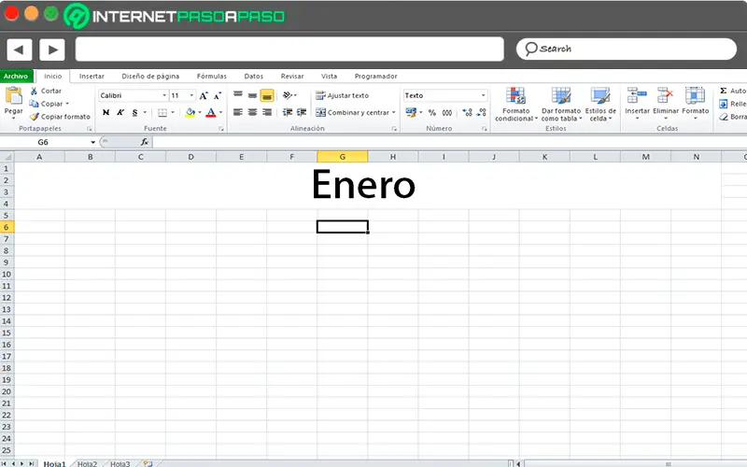
Task: Toggle Subrayado underline (S)
Action: 134,112
